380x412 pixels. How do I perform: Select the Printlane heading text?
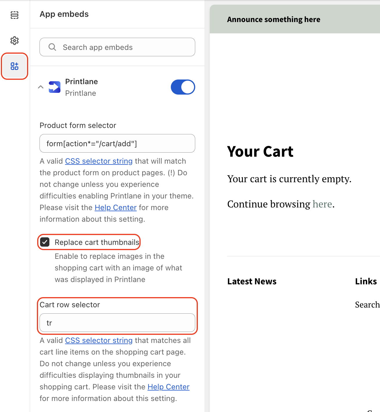point(81,82)
